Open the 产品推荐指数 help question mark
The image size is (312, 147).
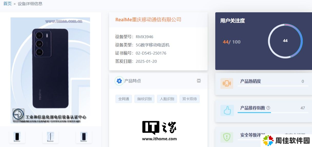coord(268,108)
